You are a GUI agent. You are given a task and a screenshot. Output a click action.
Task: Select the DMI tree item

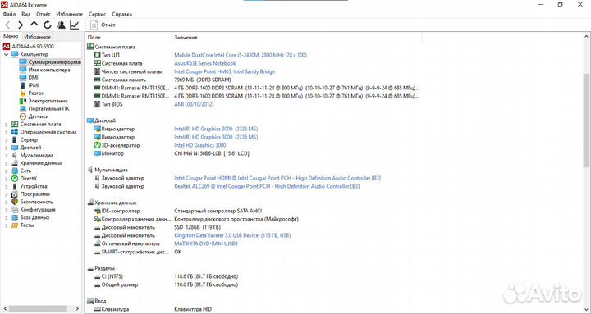(33, 78)
